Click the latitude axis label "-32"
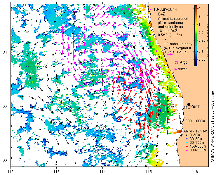The width and height of the screenshot is (216, 175). tap(4, 107)
